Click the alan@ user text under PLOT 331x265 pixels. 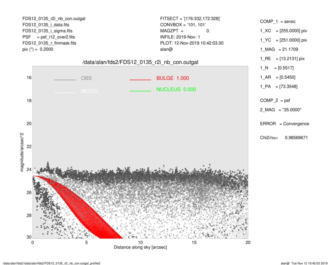(166, 49)
